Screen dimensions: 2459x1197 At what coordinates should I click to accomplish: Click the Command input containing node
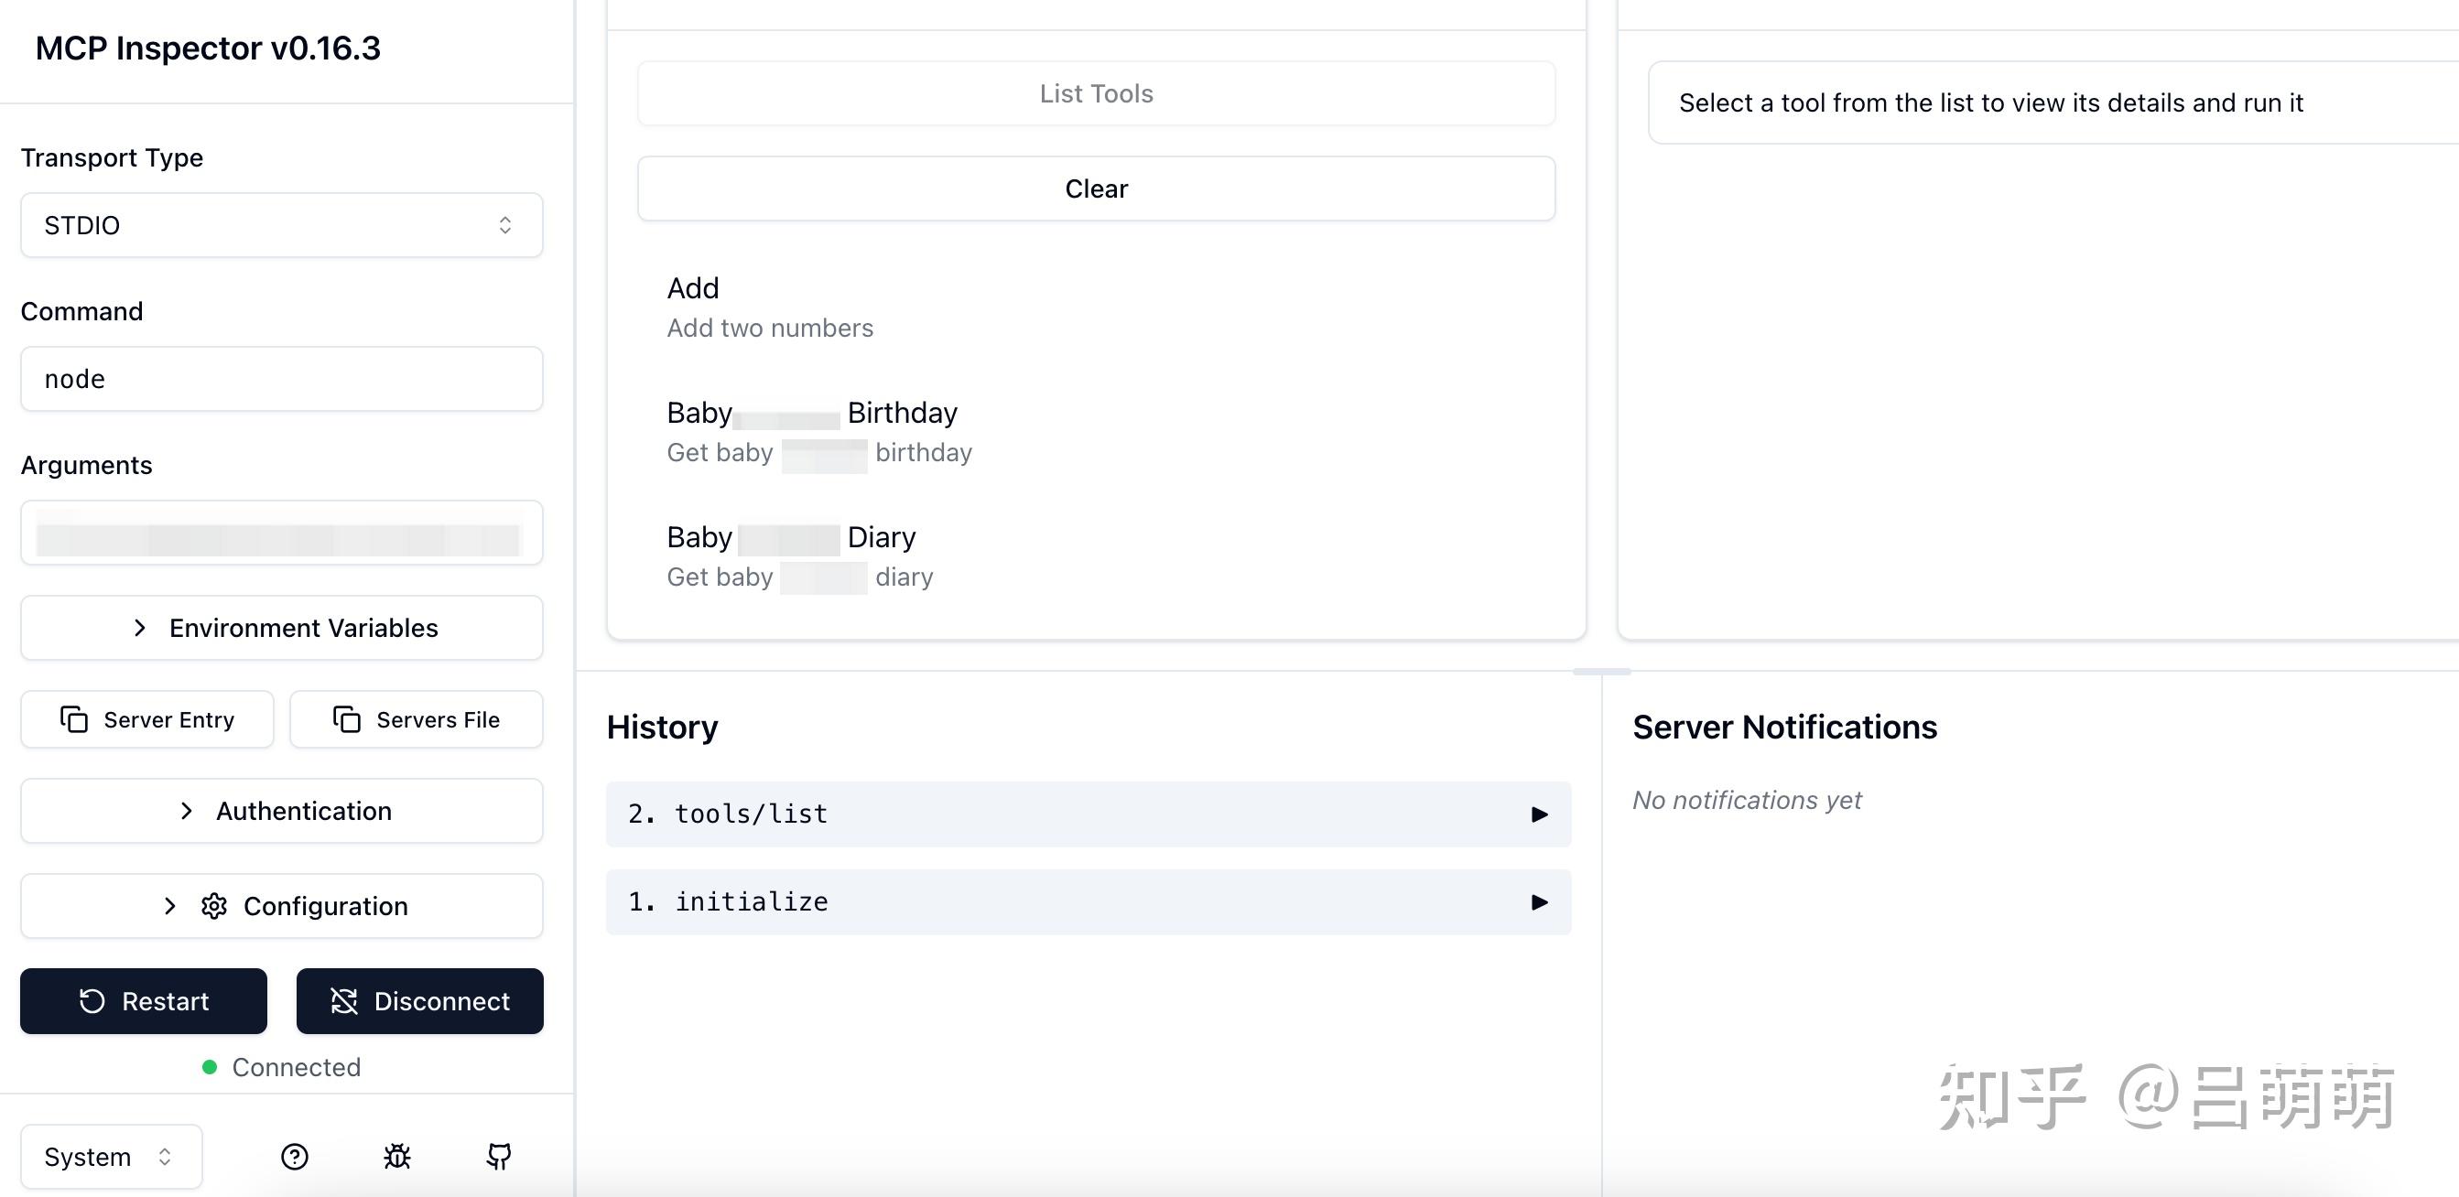pyautogui.click(x=282, y=379)
